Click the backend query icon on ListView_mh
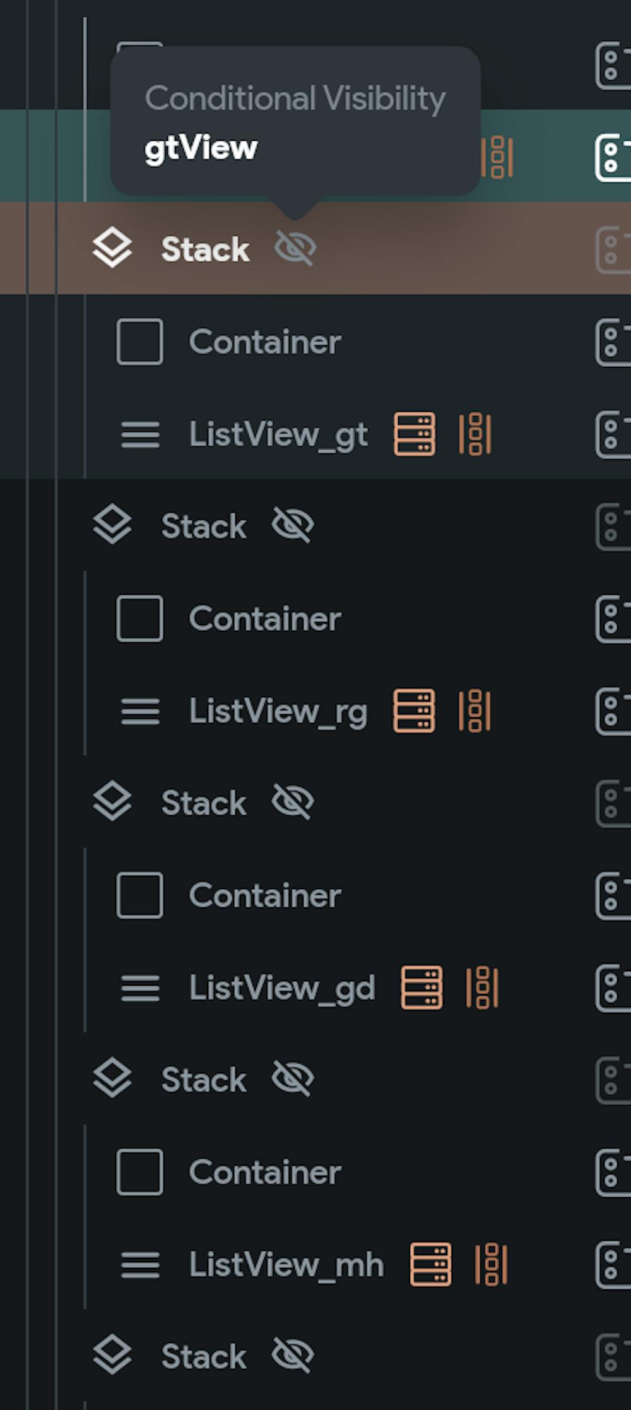 coord(430,1264)
